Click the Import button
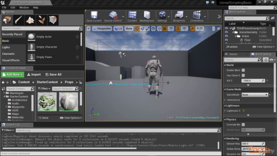This screenshot has width=277, height=156. 34,75
